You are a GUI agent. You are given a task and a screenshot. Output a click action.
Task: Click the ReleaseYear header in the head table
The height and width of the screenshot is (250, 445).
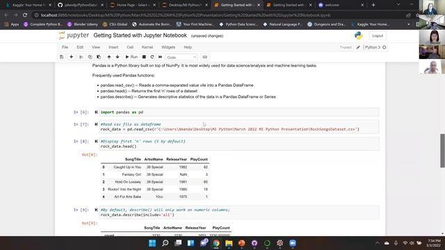(x=177, y=159)
